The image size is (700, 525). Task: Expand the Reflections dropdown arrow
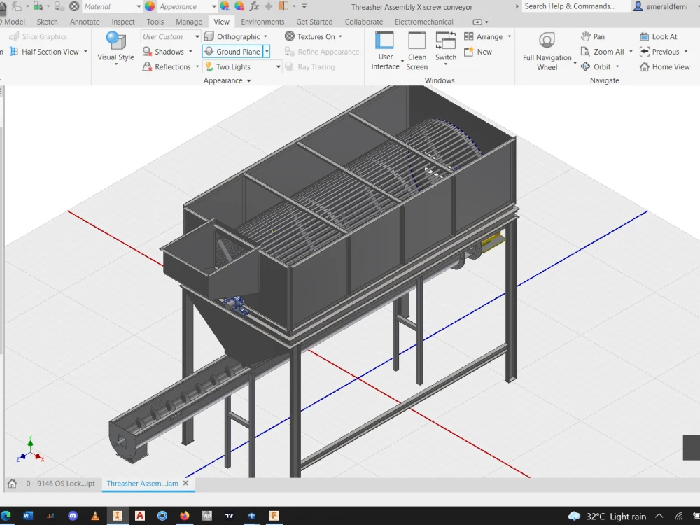click(x=197, y=67)
